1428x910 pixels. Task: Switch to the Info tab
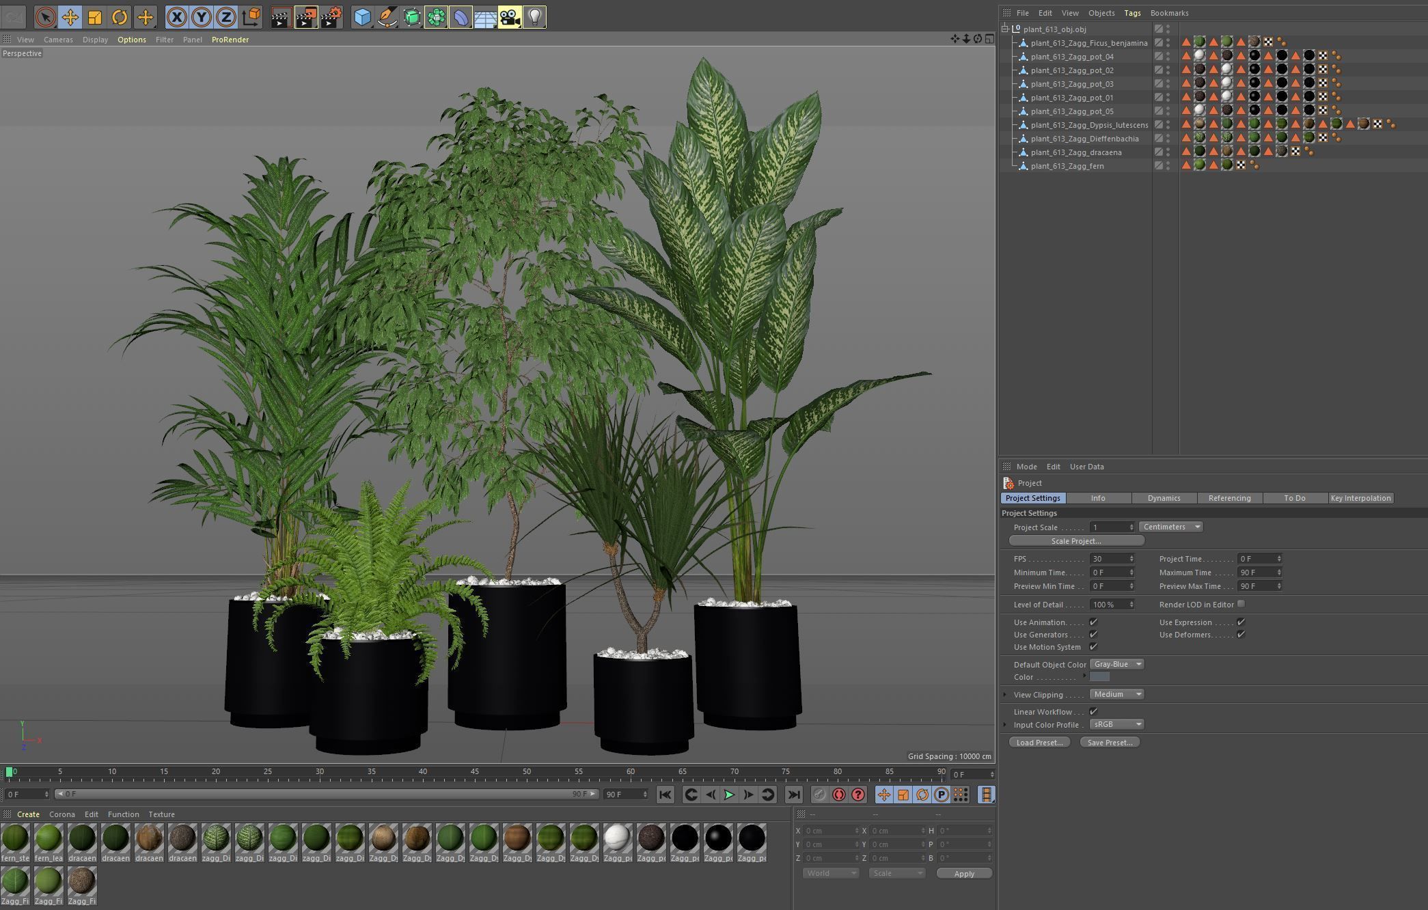tap(1098, 498)
